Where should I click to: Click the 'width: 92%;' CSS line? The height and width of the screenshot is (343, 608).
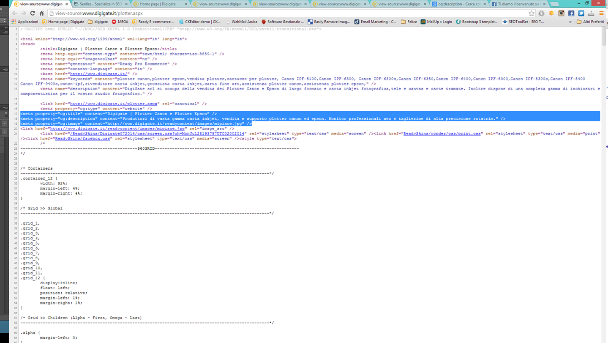click(54, 184)
